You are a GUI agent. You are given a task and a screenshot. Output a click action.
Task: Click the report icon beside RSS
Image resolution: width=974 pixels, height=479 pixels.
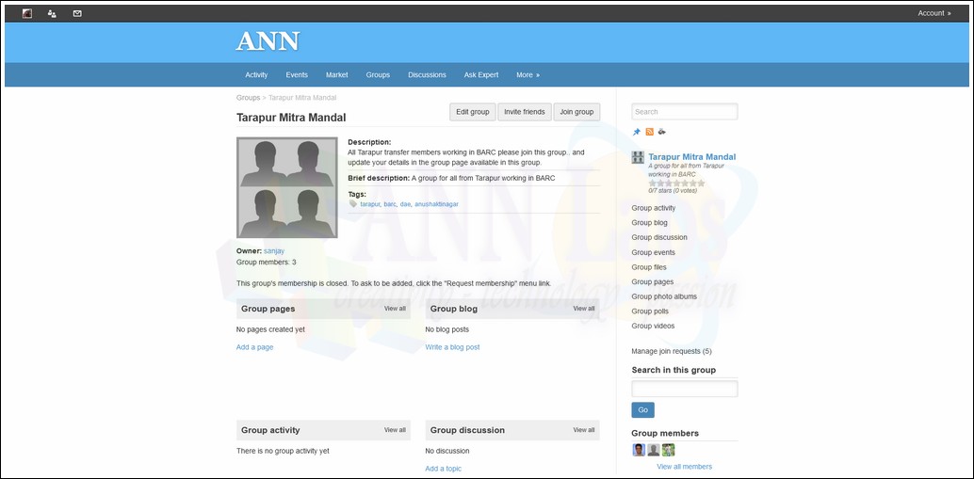tap(661, 132)
